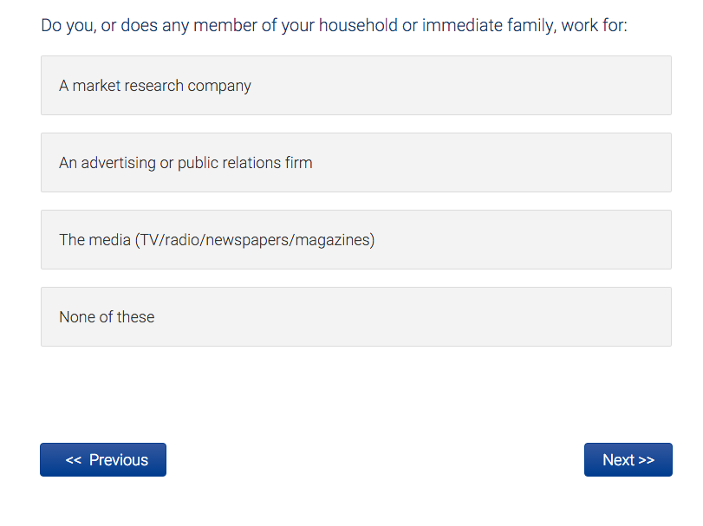Click the "None of these" label text
Screen dimensions: 703x526
[x=107, y=317]
